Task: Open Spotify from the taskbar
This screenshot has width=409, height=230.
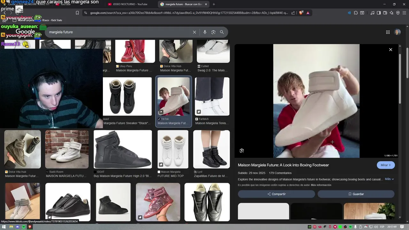Action: (x=24, y=227)
